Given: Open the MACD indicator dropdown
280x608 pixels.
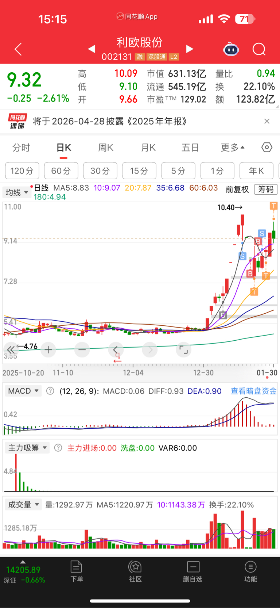Looking at the screenshot, I should click(x=23, y=391).
